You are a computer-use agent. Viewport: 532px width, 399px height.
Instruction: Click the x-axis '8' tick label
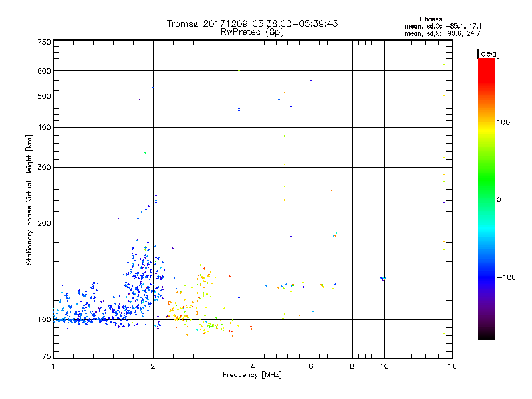point(352,366)
